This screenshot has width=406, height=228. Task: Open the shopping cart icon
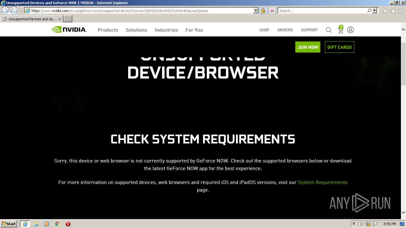pyautogui.click(x=341, y=29)
